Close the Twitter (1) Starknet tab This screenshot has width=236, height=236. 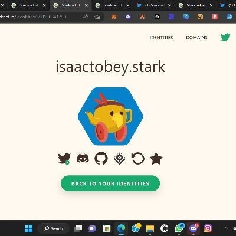coord(170,5)
